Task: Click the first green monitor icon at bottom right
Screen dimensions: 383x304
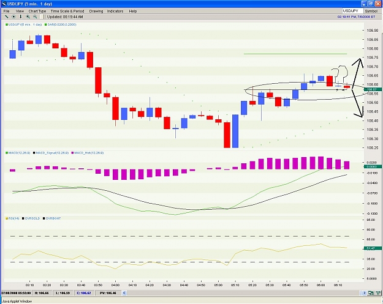Action: [371, 293]
